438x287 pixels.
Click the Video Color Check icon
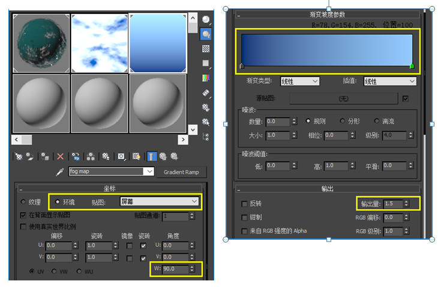206,78
